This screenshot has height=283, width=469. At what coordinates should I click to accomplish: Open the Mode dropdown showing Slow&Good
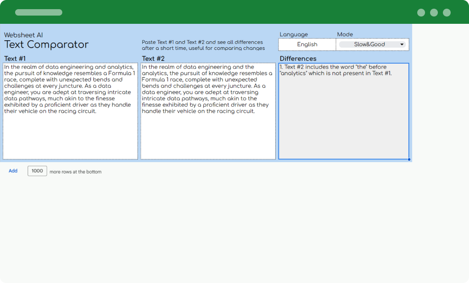pyautogui.click(x=372, y=44)
